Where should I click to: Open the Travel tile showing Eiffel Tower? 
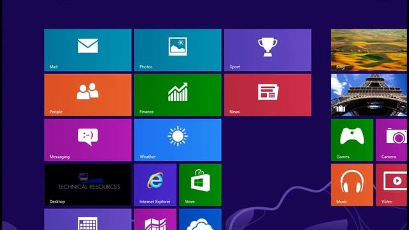pyautogui.click(x=369, y=95)
